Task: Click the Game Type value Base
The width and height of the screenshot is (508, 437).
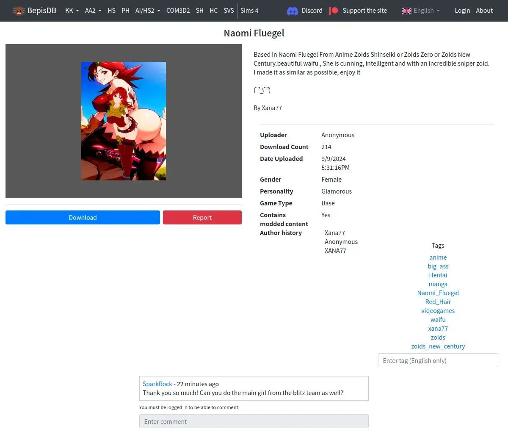Action: coord(328,203)
